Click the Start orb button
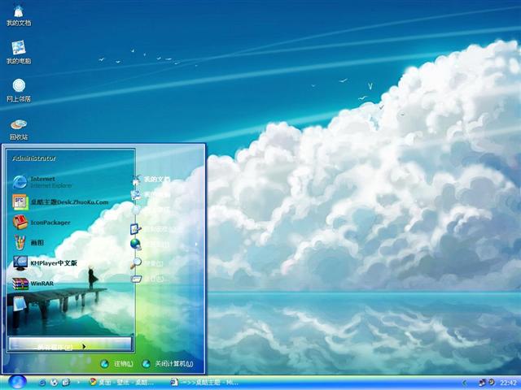This screenshot has width=521, height=390. point(17,382)
